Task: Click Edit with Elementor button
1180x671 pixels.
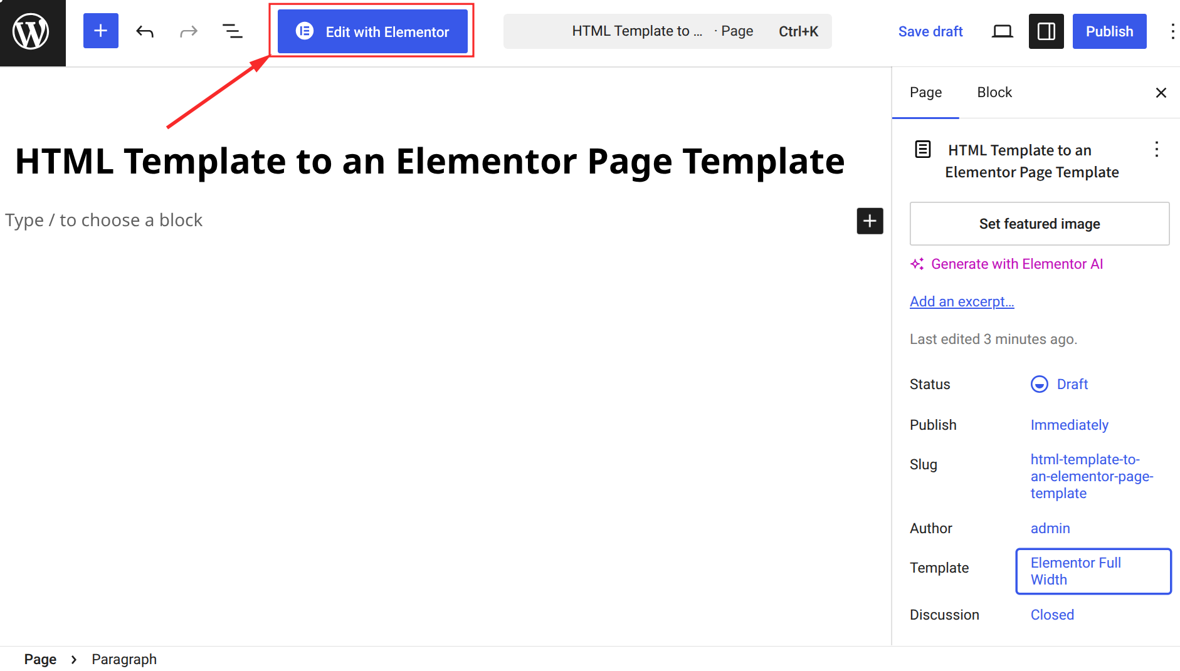Action: pos(372,31)
